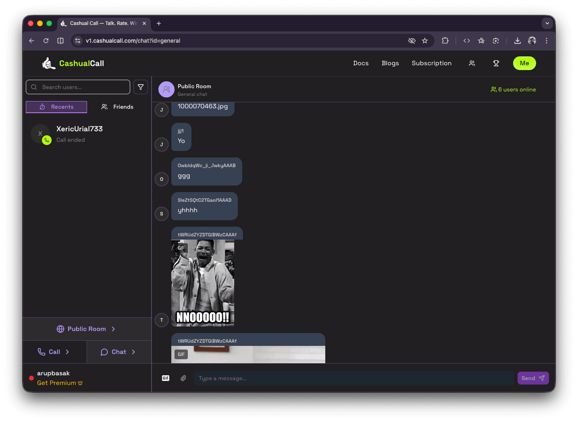Start a call with XericUrial733 via phone icon
The width and height of the screenshot is (578, 422).
pos(47,140)
